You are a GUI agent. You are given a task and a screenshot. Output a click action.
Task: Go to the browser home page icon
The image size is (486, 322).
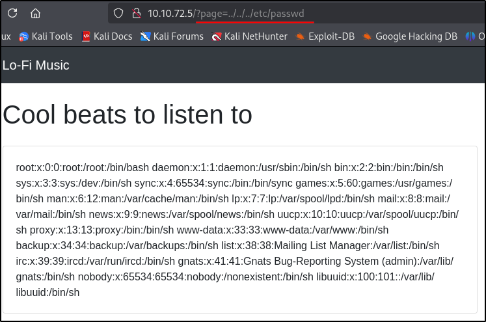pos(36,13)
